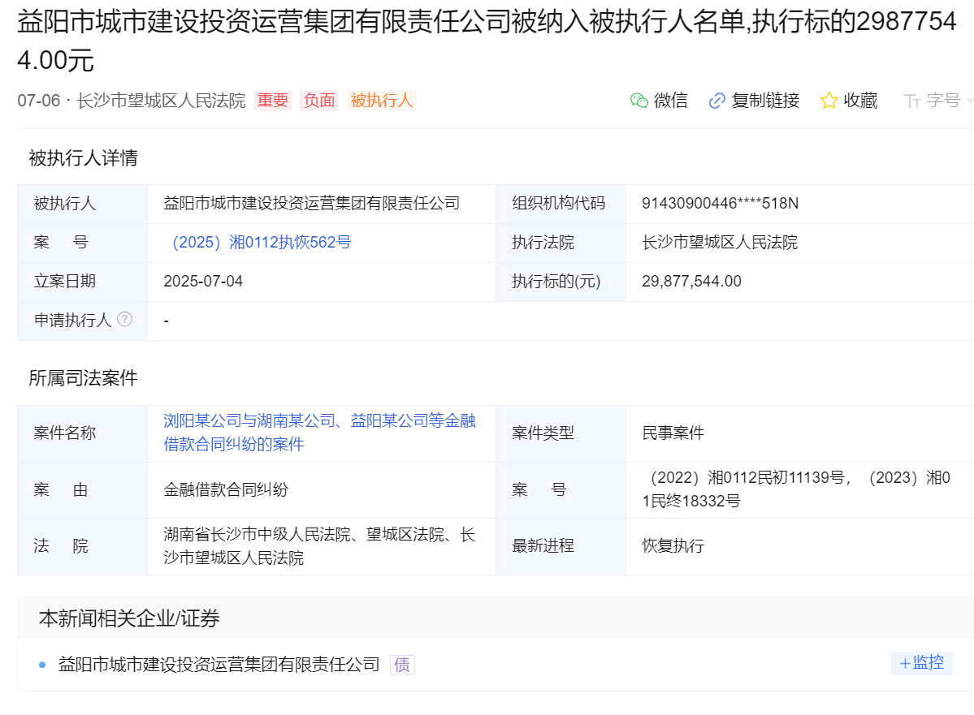Click related company 益阳市城市建设投资运营集团有限责任公司 in bottom list
This screenshot has height=715, width=974.
point(219,665)
